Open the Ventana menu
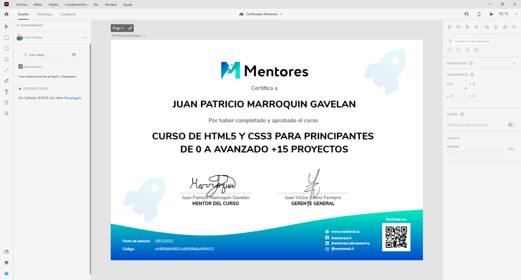The image size is (521, 280). [x=111, y=5]
